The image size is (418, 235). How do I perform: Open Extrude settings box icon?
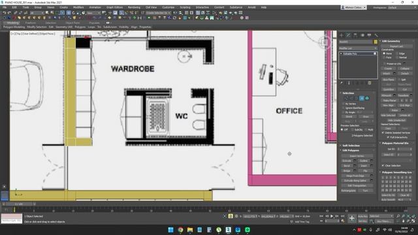coord(355,161)
